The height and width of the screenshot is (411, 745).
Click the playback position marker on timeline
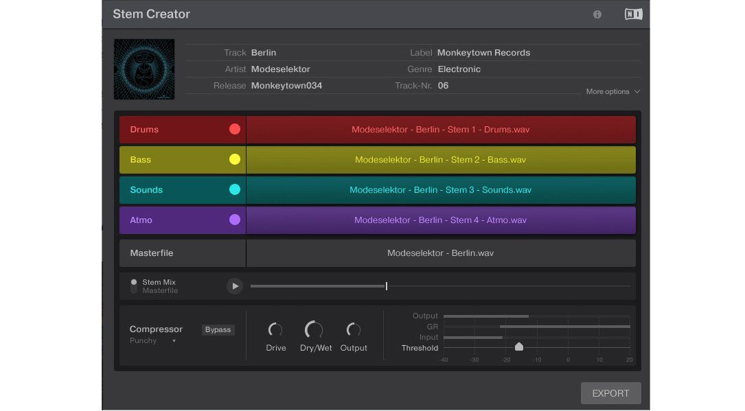coord(387,286)
